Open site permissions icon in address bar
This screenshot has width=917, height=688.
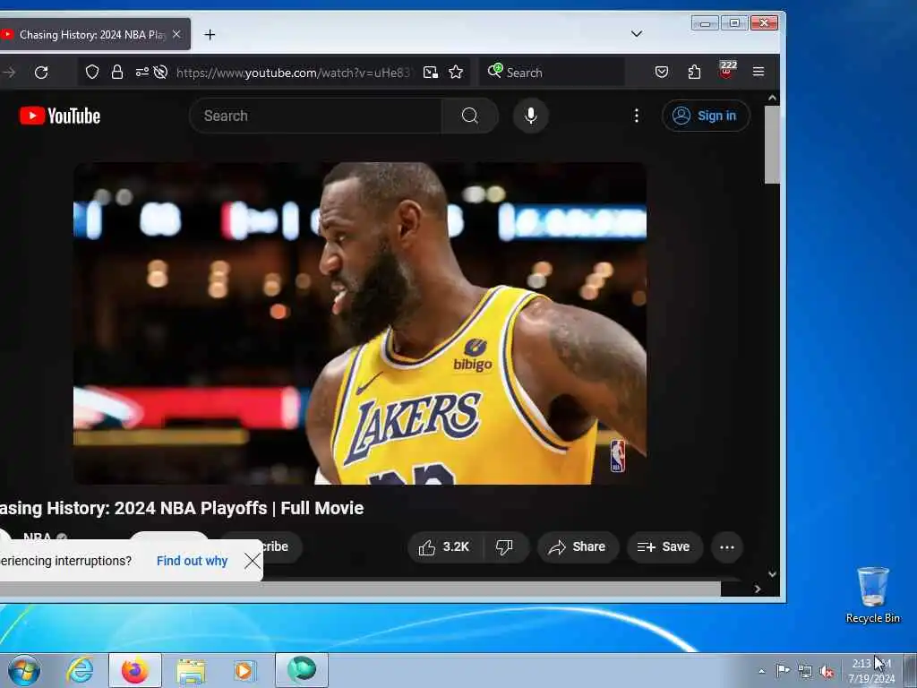tap(141, 72)
